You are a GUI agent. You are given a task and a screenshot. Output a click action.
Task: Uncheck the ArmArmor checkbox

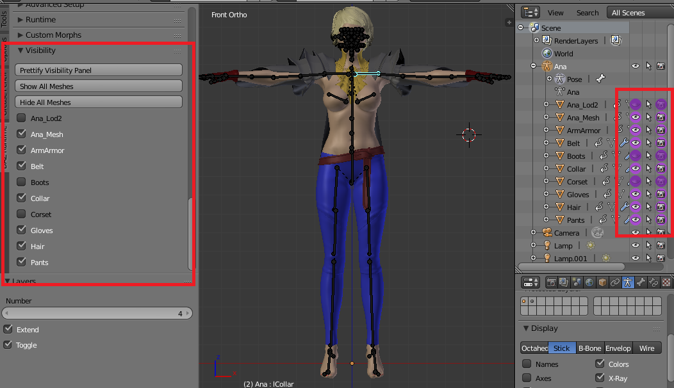tap(21, 150)
